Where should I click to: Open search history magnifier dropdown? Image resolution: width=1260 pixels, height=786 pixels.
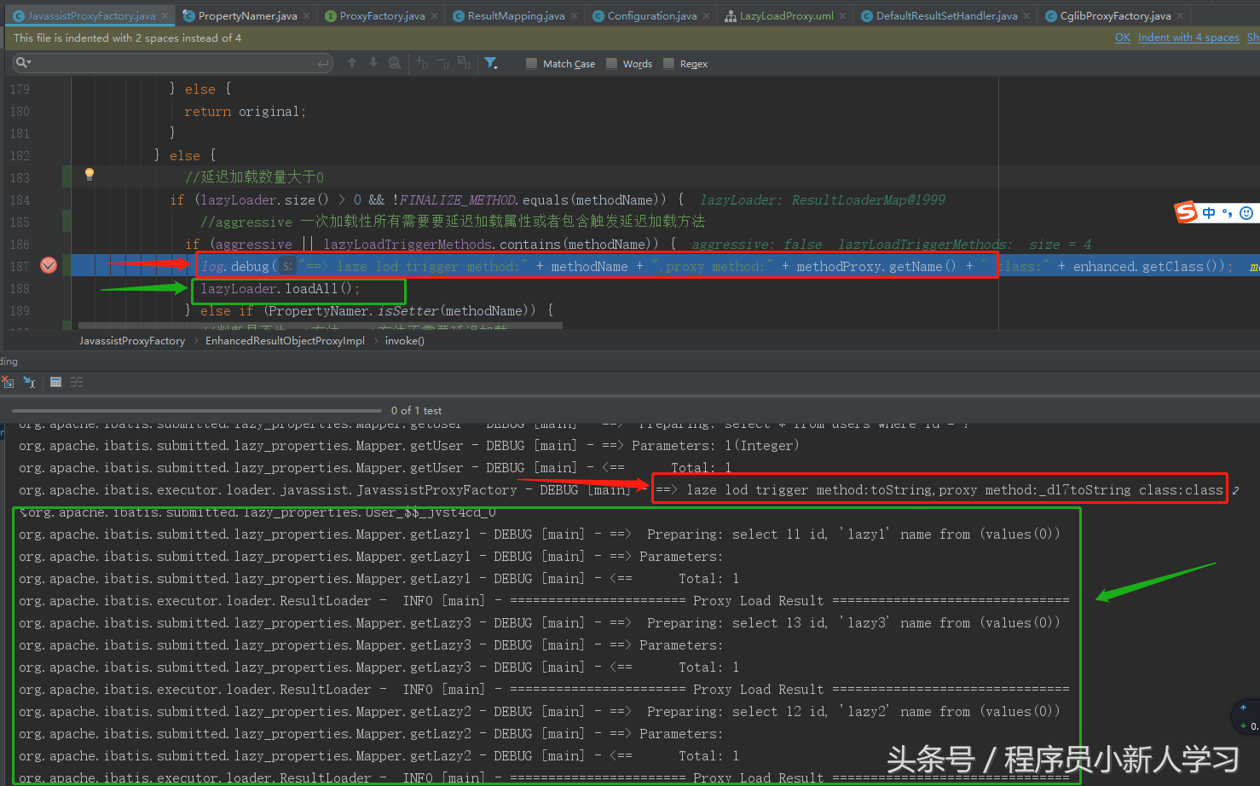(23, 62)
